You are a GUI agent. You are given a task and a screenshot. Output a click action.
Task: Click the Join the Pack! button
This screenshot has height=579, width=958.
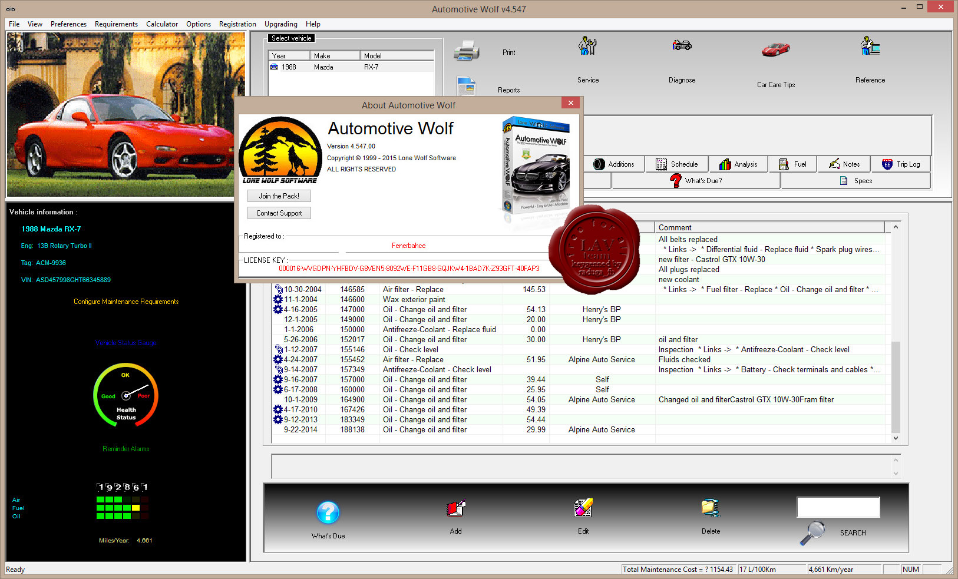point(279,196)
